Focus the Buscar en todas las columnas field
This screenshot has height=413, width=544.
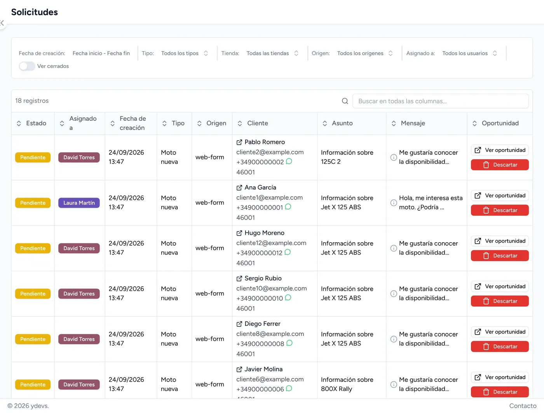440,101
